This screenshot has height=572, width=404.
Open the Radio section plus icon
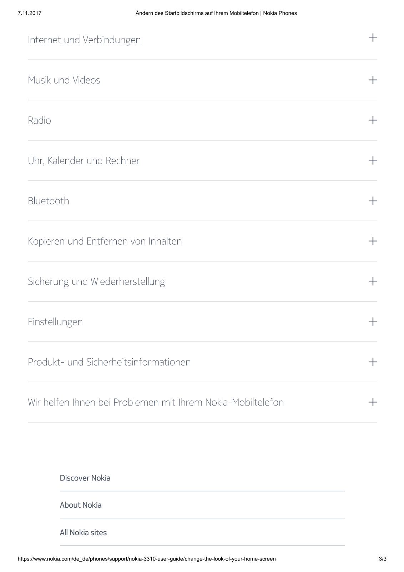pos(373,120)
